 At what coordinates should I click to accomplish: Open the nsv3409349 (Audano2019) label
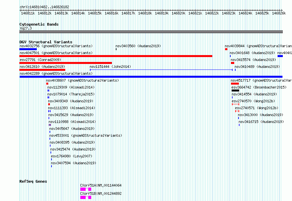[x=71, y=101]
